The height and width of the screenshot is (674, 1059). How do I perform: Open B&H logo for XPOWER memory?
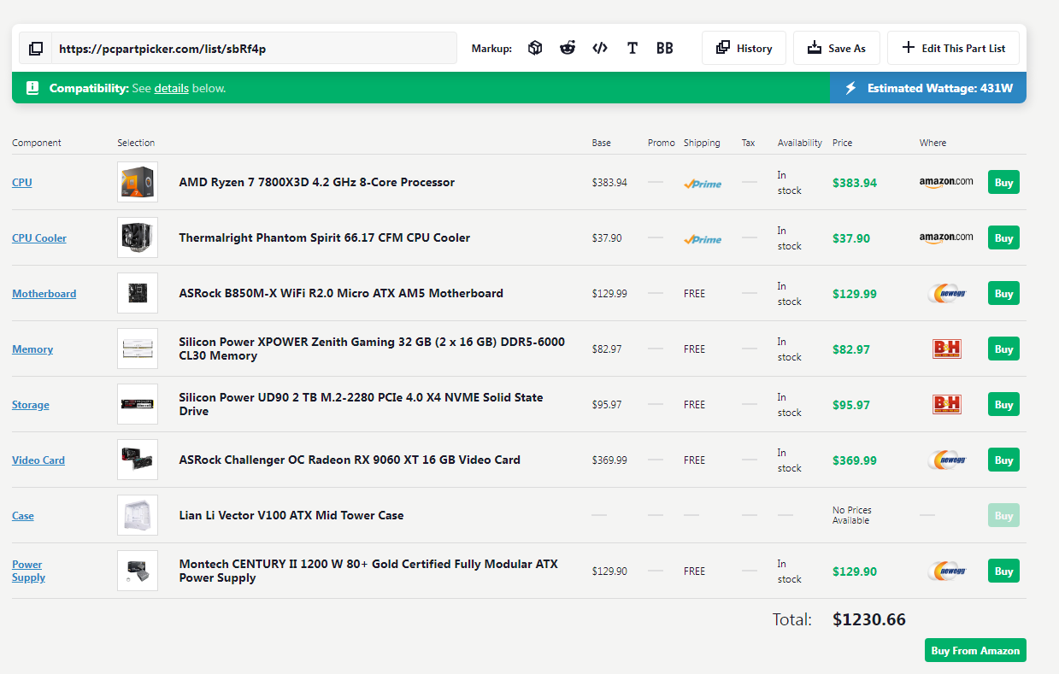tap(946, 349)
